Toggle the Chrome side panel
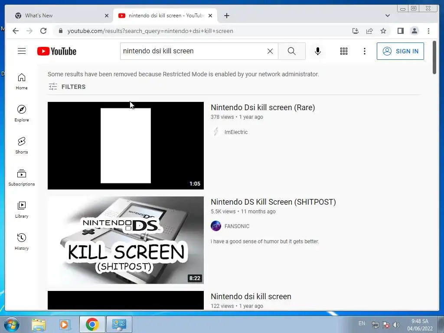The width and height of the screenshot is (444, 333). click(400, 31)
